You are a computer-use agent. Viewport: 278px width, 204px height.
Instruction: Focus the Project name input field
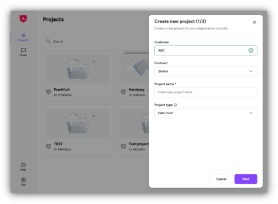coord(205,92)
